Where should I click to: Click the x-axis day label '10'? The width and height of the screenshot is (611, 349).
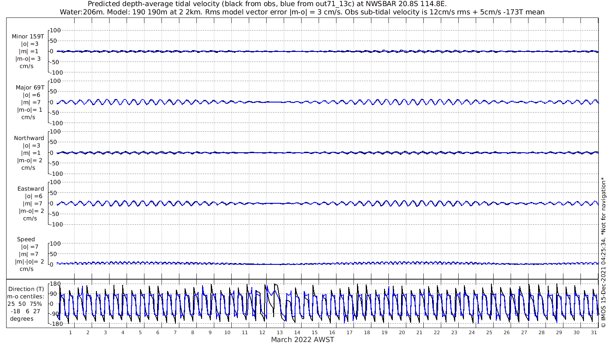point(227,332)
